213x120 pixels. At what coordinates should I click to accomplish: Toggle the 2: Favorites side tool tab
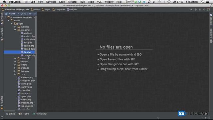coord(2,103)
